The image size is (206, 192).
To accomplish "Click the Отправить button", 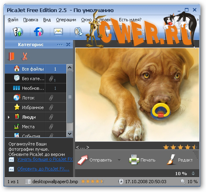I will 95,160.
